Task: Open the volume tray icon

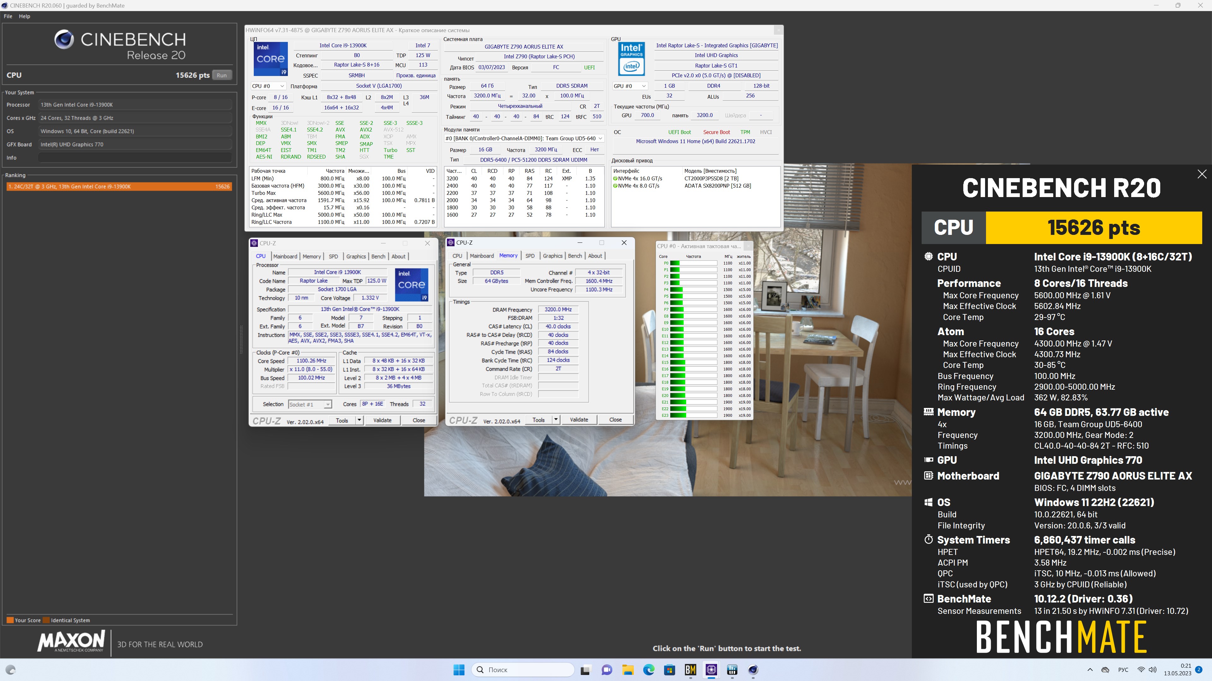Action: point(1153,670)
